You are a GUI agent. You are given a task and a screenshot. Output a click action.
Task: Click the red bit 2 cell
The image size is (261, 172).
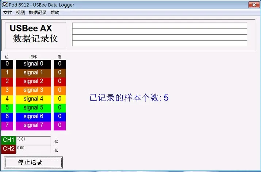click(x=7, y=82)
